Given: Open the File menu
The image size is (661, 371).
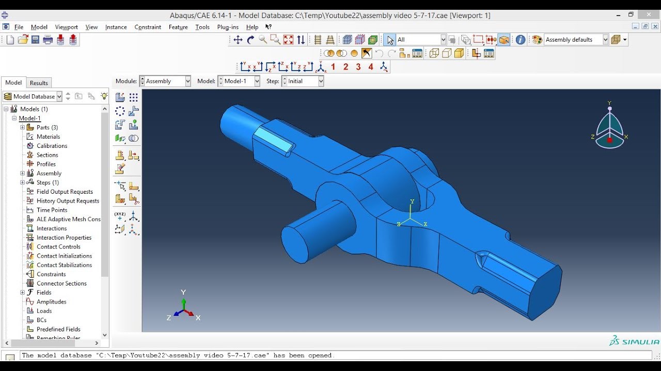Looking at the screenshot, I should click(19, 27).
